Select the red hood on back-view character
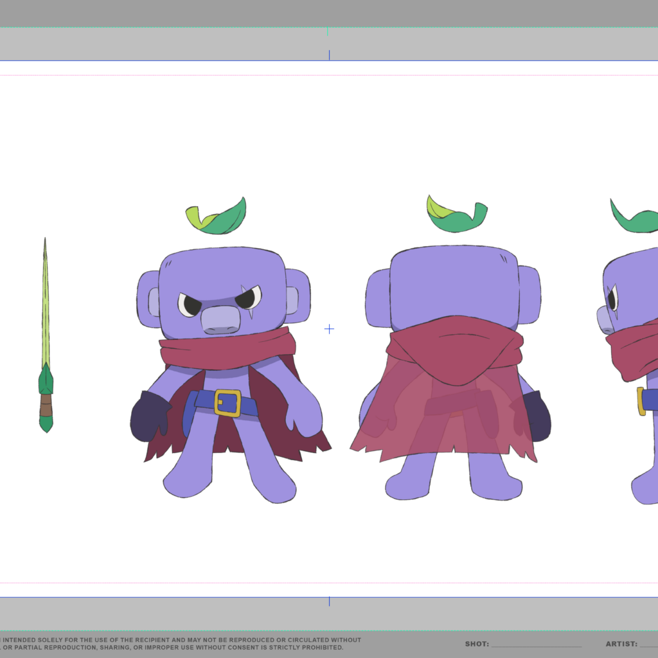Screen dimensions: 658x658 pos(455,350)
